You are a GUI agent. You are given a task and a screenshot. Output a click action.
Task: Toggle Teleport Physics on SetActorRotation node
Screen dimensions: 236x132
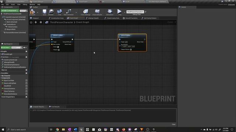131,49
